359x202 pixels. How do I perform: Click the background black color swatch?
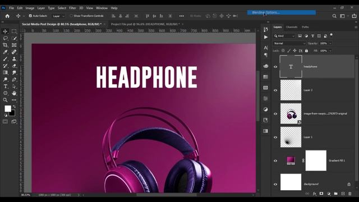coord(12,113)
